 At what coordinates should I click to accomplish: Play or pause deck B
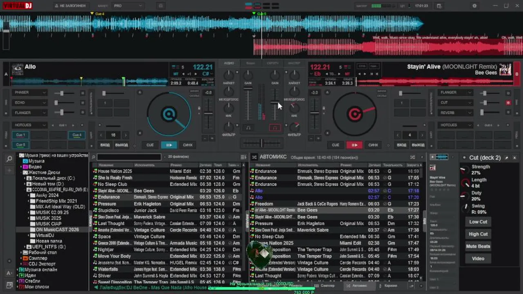point(354,145)
